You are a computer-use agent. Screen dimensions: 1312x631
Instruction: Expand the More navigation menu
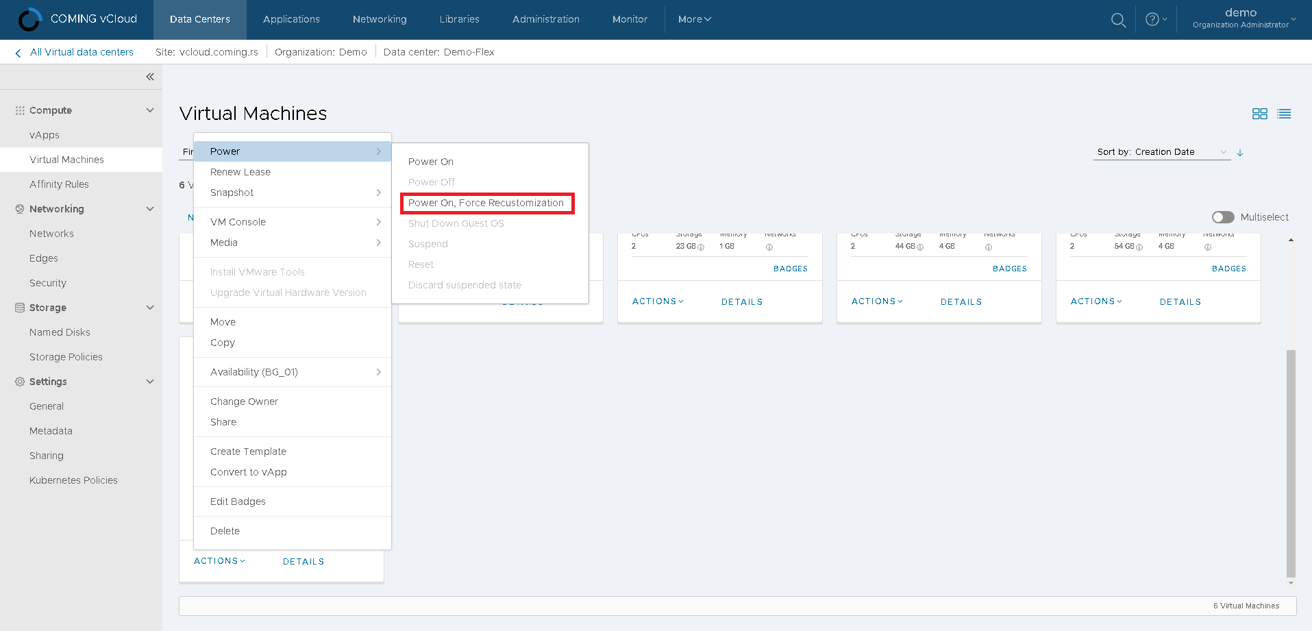694,19
